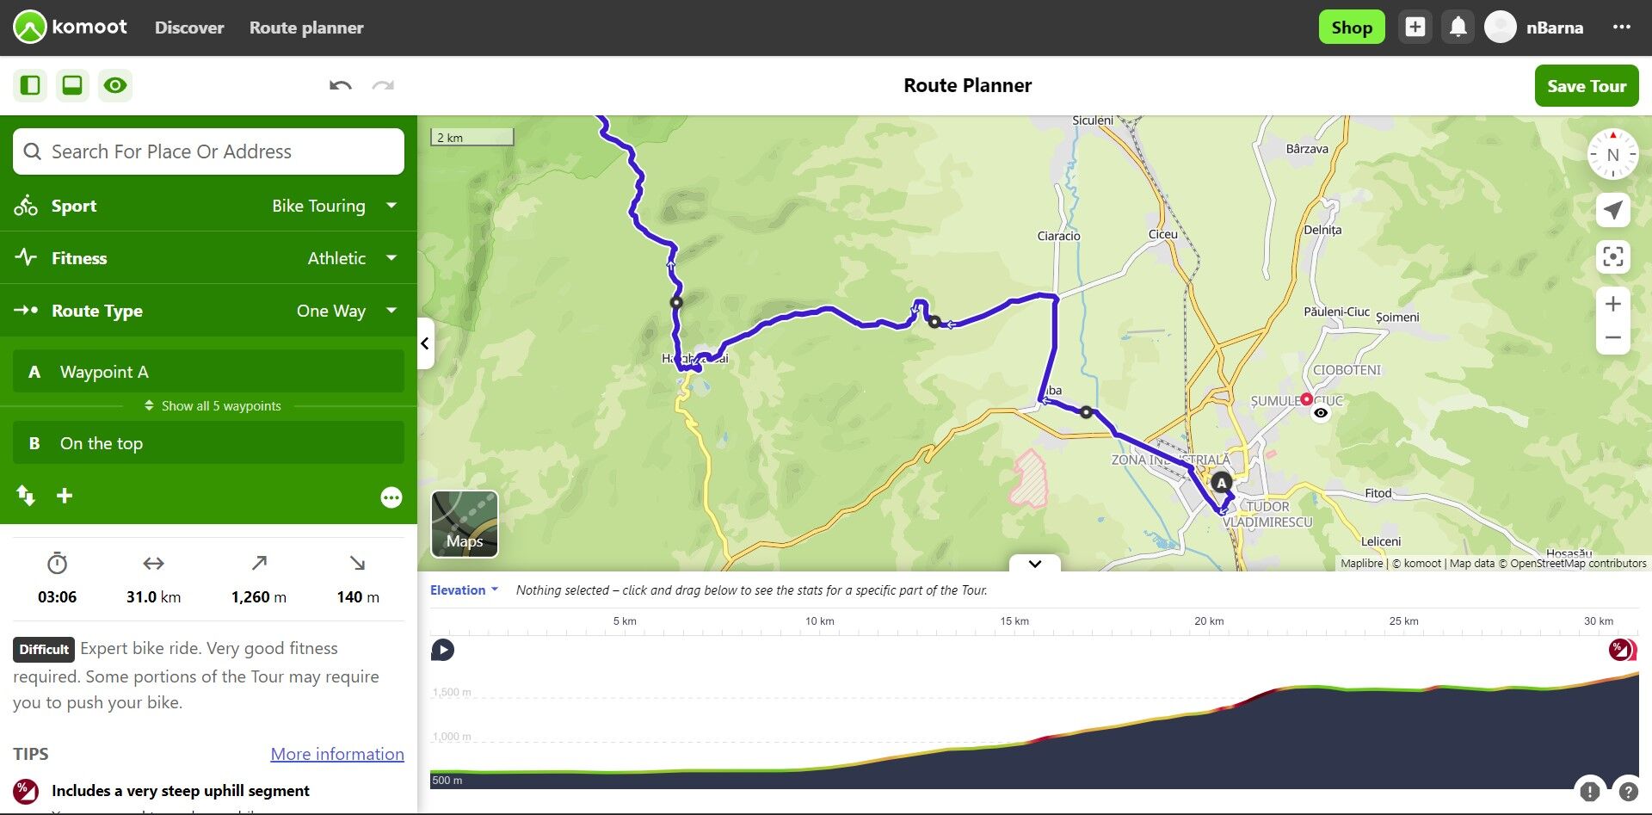Viewport: 1652px width, 815px height.
Task: Reset map orientation with the compass
Action: point(1613,155)
